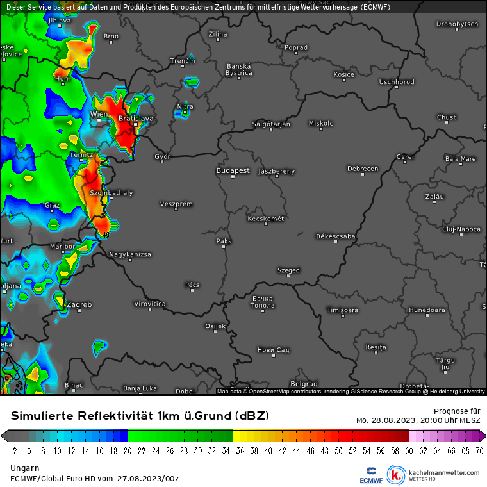Click the left arrow of the dBZ scale
Viewport: 487px width, 487px height.
[4, 436]
